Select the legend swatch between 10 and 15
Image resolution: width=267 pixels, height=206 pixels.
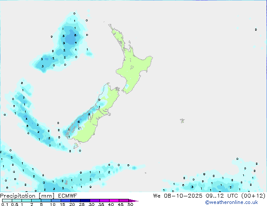click(56, 201)
